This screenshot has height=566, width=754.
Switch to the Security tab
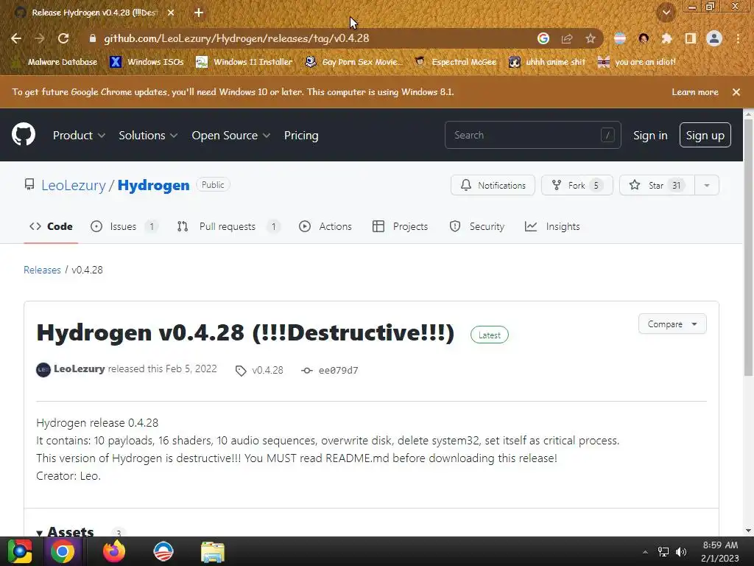coord(477,226)
